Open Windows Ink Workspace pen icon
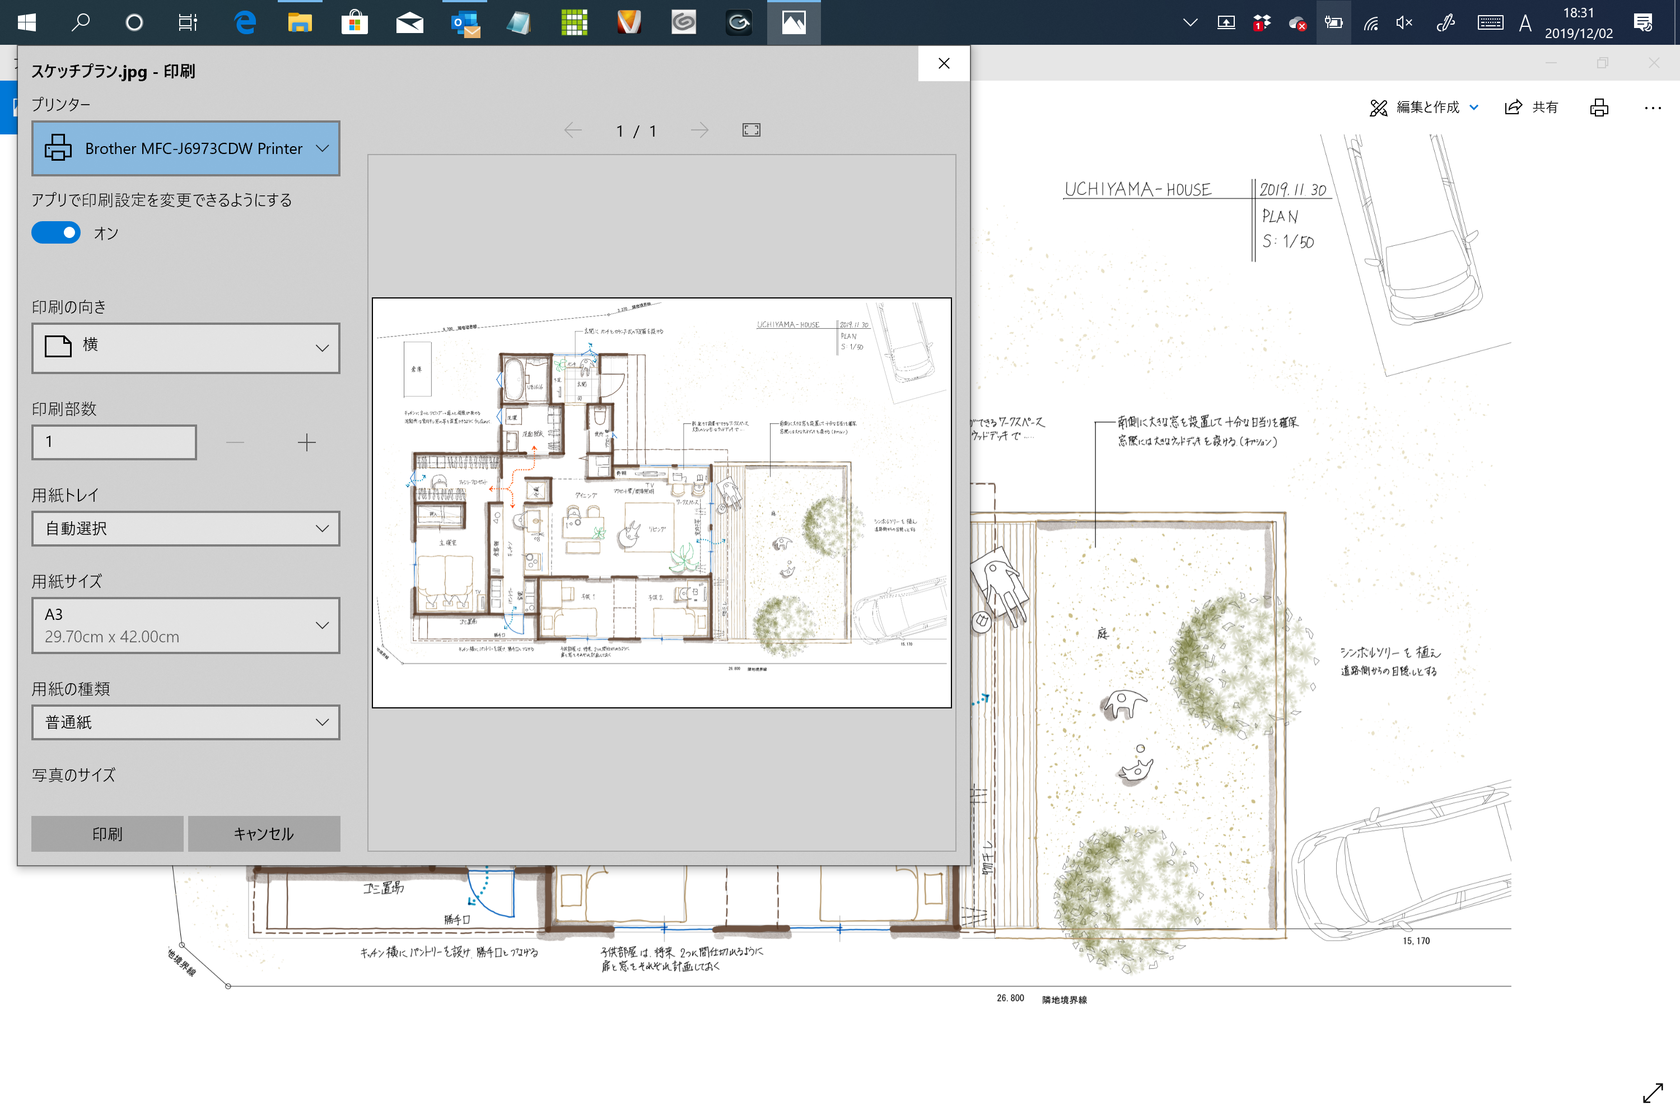 1446,22
